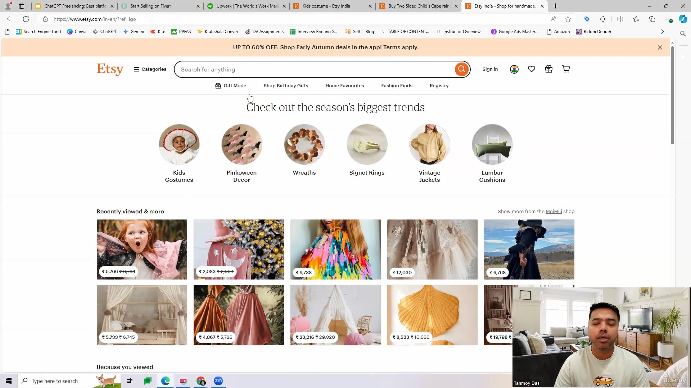The height and width of the screenshot is (388, 691).
Task: Click Sign in button
Action: pos(490,69)
